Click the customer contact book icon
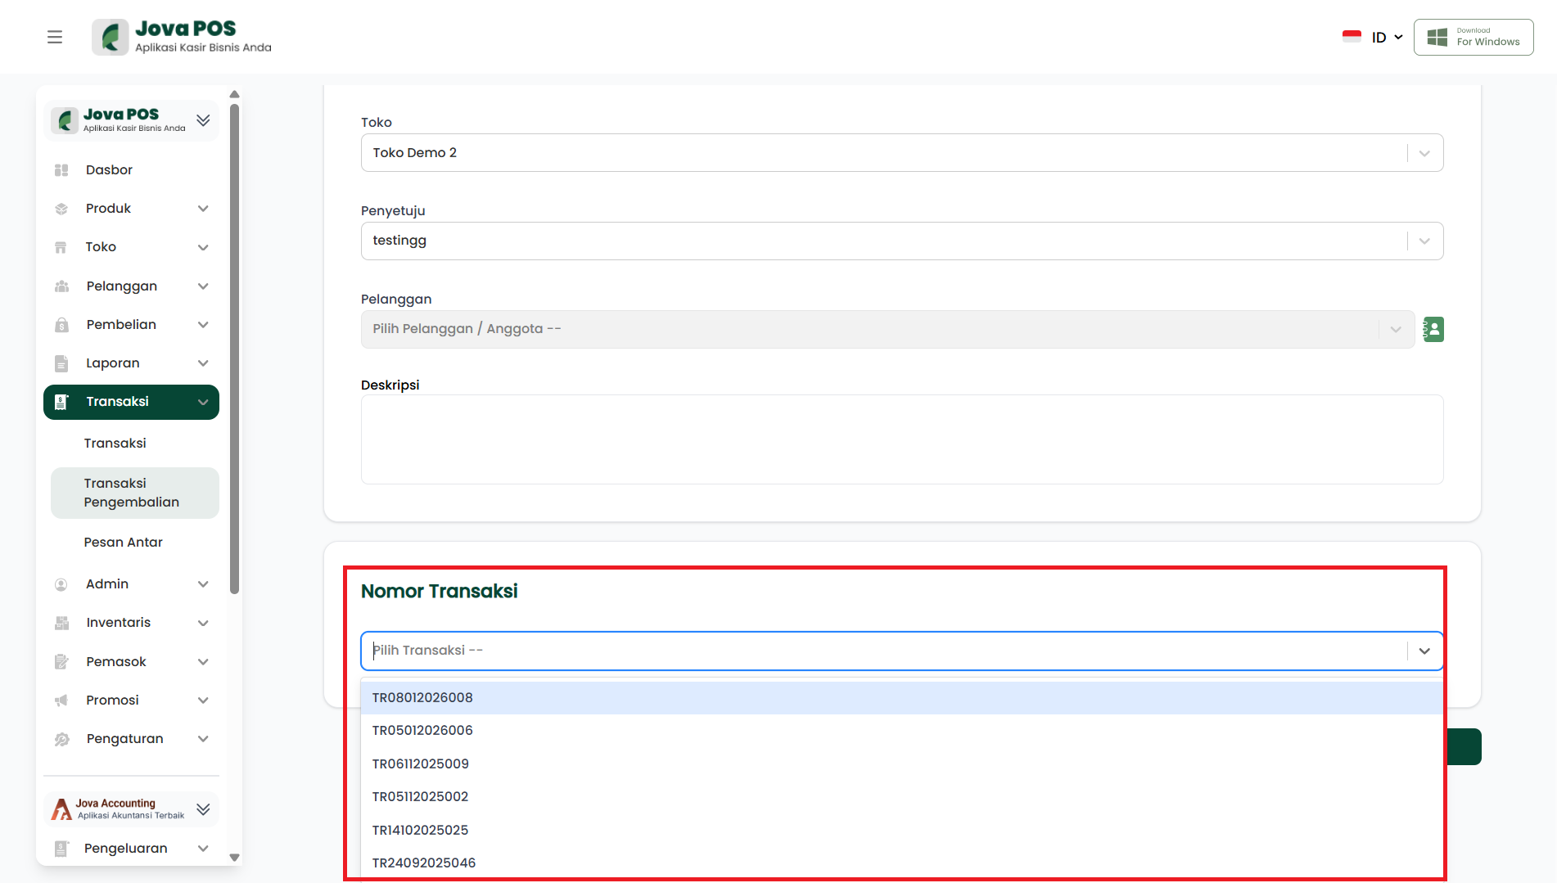 tap(1433, 329)
